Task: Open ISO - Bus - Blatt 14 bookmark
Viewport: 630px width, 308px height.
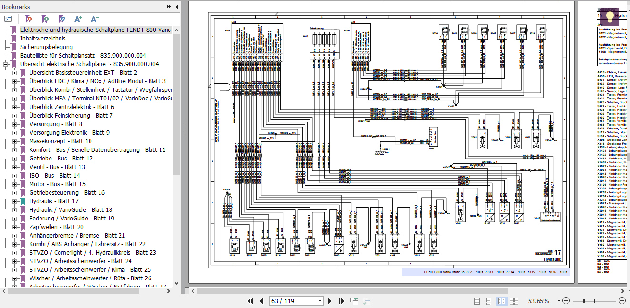Action: point(54,176)
